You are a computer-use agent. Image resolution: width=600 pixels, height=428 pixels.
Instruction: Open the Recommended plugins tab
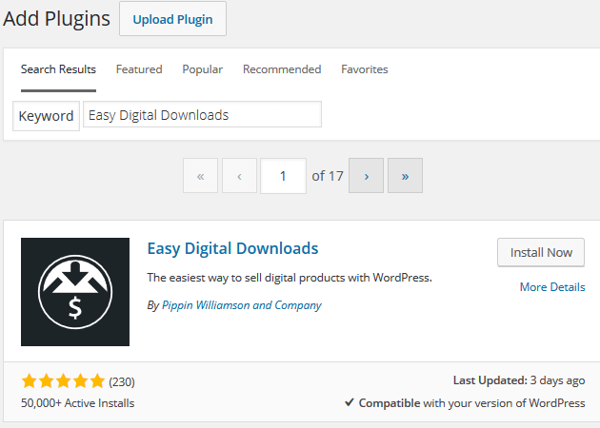pyautogui.click(x=282, y=69)
